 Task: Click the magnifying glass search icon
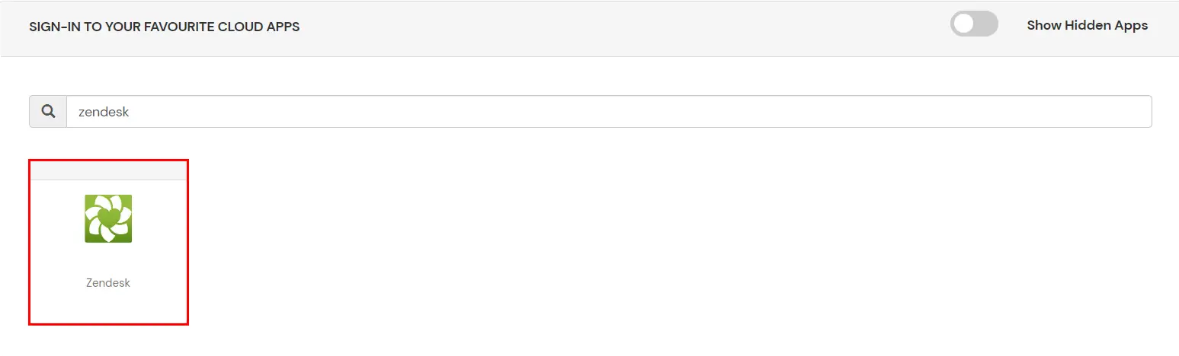[48, 112]
